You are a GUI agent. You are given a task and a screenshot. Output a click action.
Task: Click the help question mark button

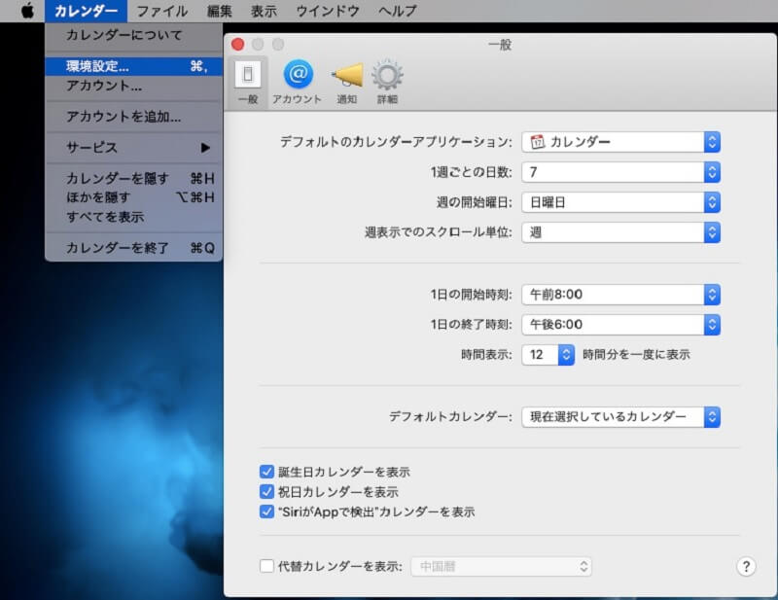(746, 566)
